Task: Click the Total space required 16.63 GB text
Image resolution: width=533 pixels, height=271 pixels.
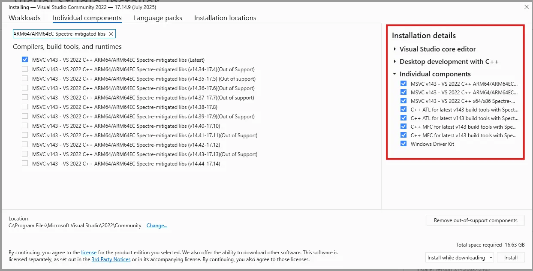Action: (490, 245)
